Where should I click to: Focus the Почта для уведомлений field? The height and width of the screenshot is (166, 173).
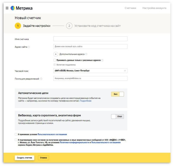[90, 78]
